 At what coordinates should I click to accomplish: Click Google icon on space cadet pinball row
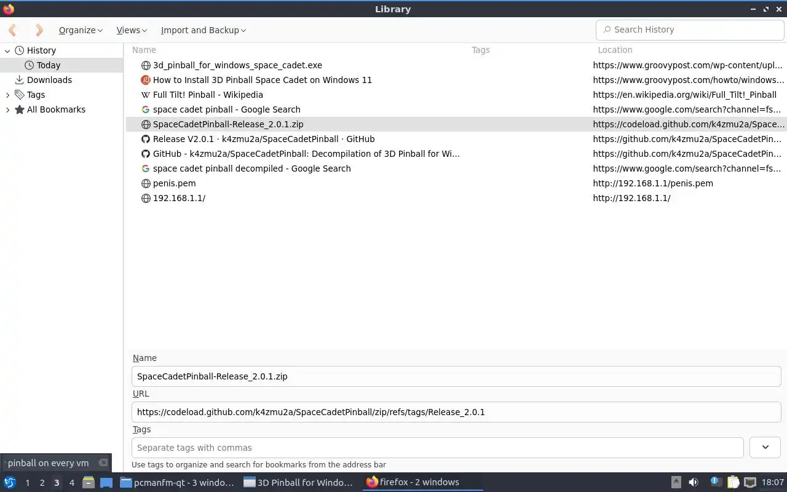pyautogui.click(x=146, y=109)
